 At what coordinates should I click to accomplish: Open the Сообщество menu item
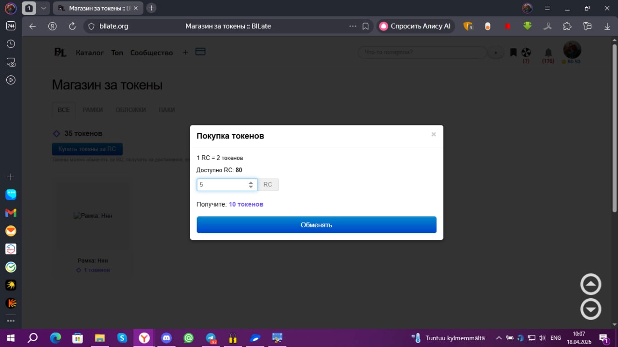152,53
